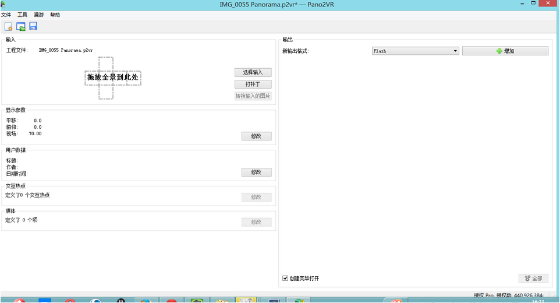This screenshot has height=303, width=560.
Task: Click the green plus 增加 output button
Action: point(505,51)
